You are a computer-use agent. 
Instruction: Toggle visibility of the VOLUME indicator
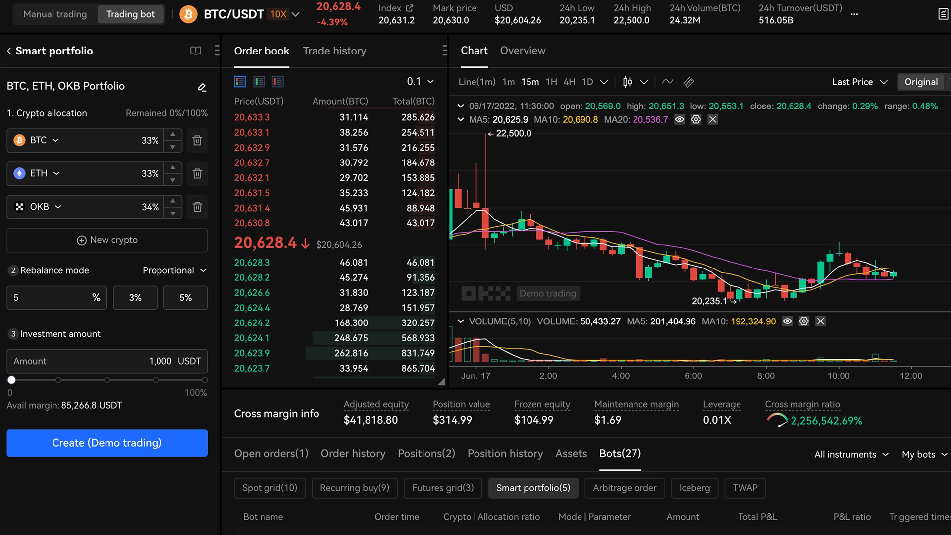788,321
